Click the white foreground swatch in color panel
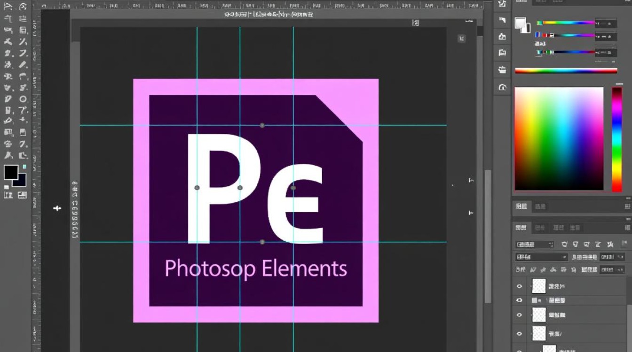632x352 pixels. pyautogui.click(x=520, y=23)
